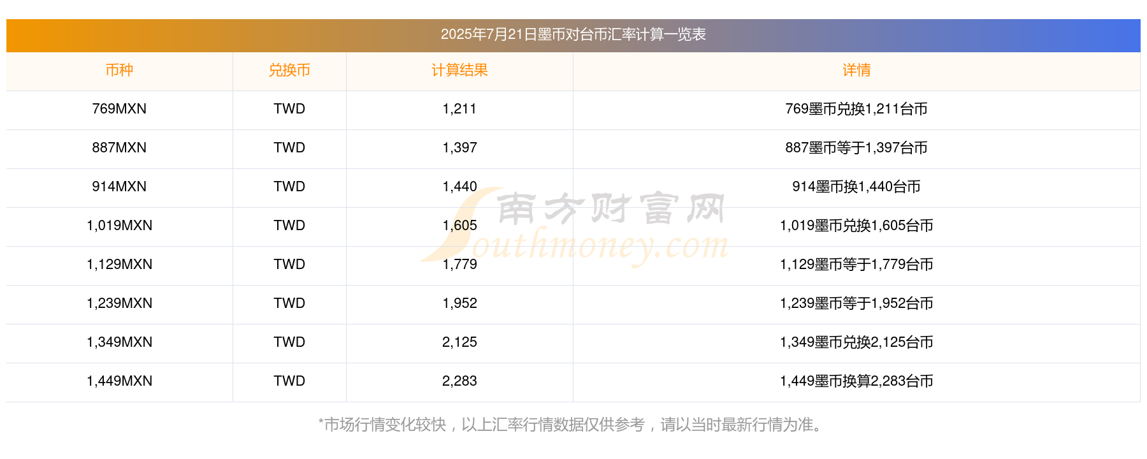1147x459 pixels.
Task: Click the result value 2,283
Action: click(459, 381)
